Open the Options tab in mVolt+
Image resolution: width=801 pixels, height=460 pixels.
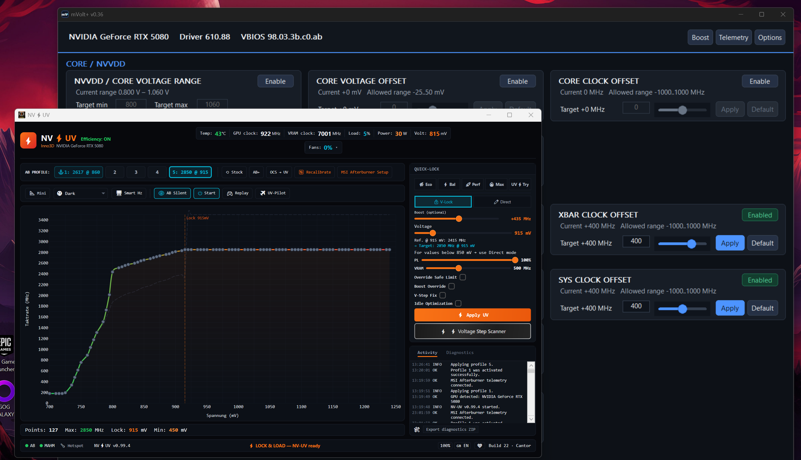click(x=770, y=38)
